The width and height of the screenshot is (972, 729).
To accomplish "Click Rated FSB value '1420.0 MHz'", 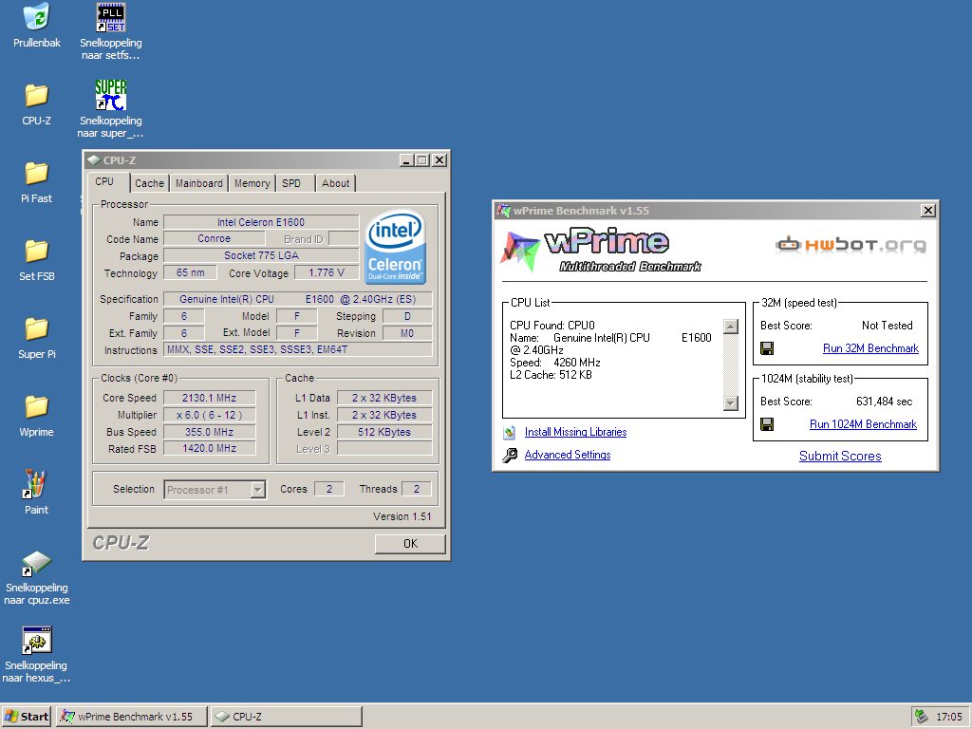I will click(210, 448).
